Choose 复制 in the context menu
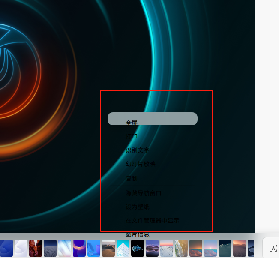This screenshot has width=279, height=258. pos(132,178)
